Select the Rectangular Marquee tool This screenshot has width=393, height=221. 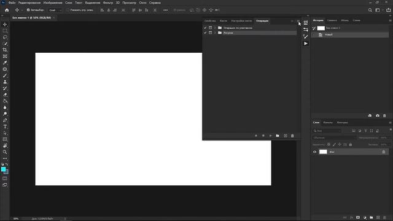click(5, 31)
